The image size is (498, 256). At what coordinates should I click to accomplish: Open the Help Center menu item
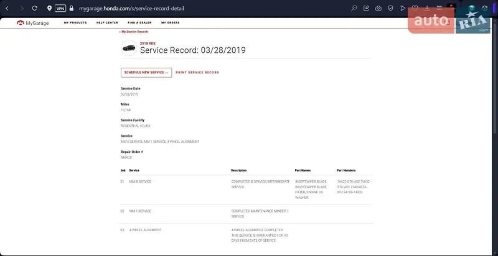coord(107,22)
